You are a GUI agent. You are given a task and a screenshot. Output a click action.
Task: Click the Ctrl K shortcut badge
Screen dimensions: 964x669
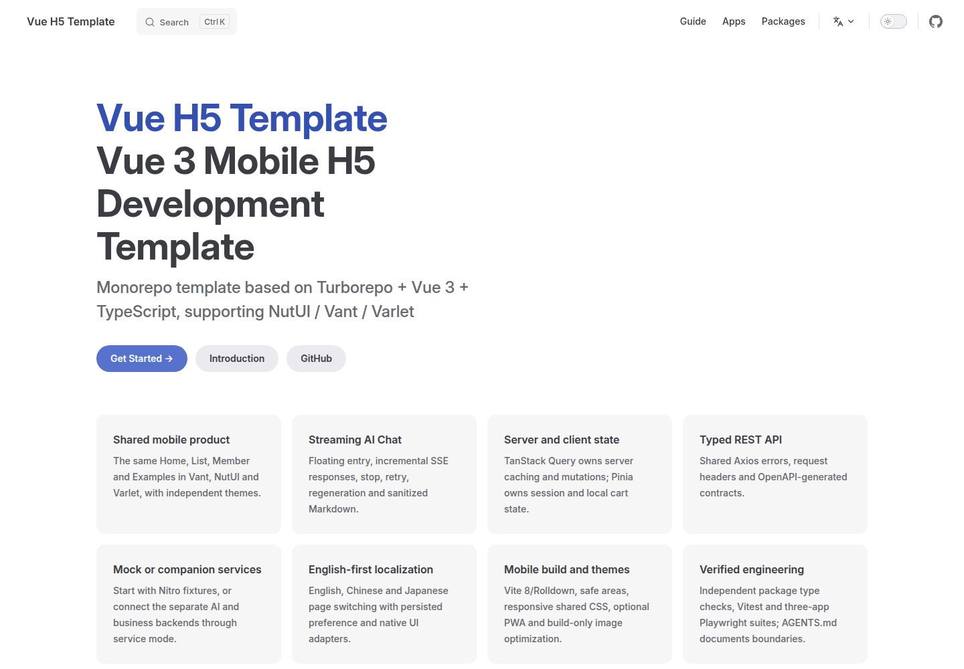(x=215, y=22)
